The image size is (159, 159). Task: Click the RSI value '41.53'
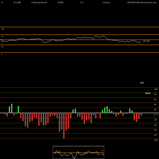[146, 41]
